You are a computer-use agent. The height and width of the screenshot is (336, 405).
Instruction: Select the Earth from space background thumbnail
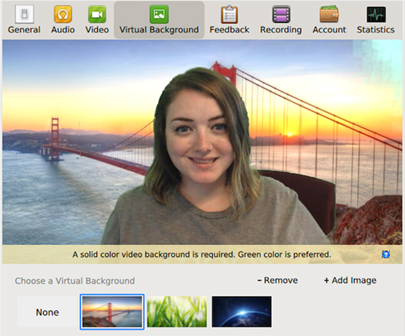point(242,312)
